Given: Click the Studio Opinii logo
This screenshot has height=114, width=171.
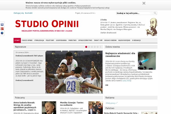Looking at the screenshot, I should click(x=47, y=24).
